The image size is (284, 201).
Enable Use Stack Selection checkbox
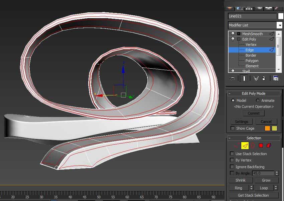tap(232, 154)
